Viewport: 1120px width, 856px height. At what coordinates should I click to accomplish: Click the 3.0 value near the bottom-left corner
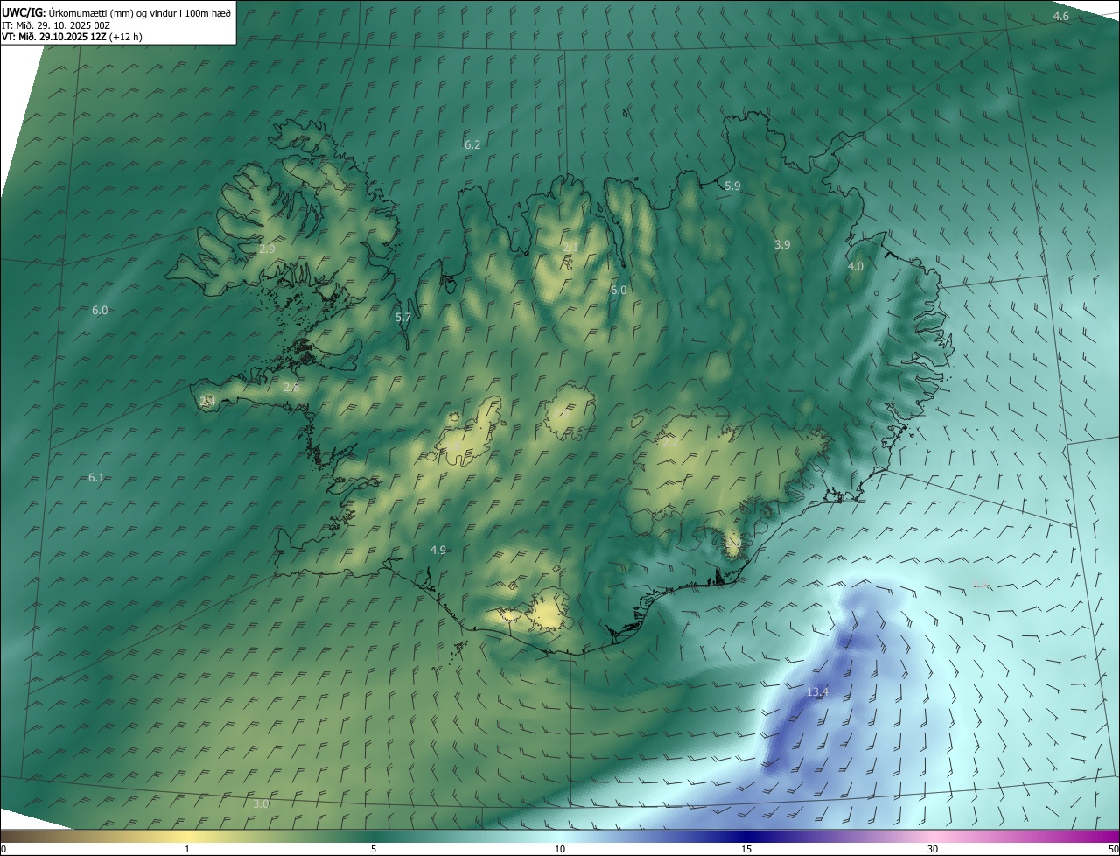coord(261,803)
